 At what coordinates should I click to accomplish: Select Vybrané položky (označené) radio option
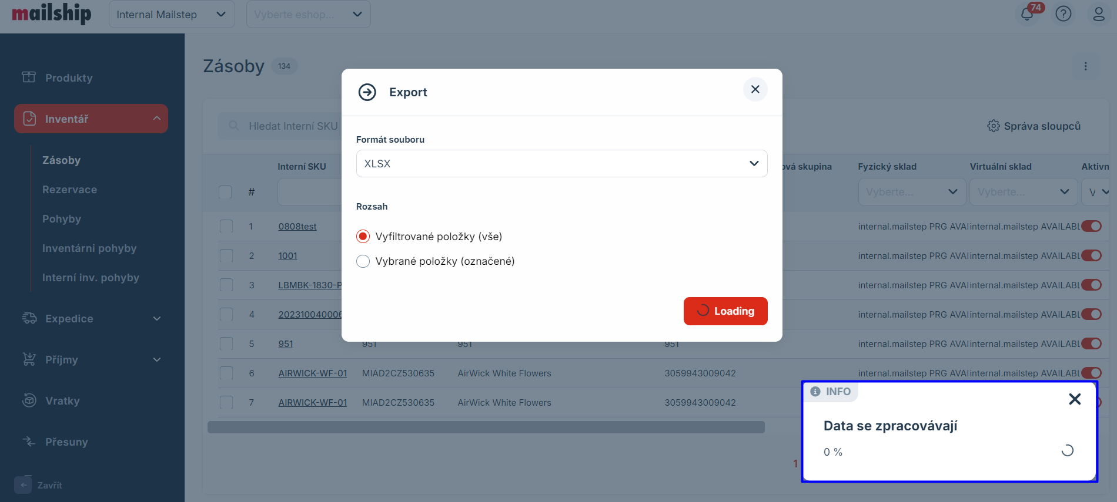click(363, 261)
